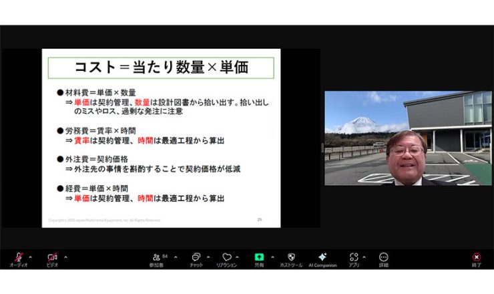Unmute the audio microphone icon
Viewport: 494px width, 294px height.
click(x=18, y=257)
